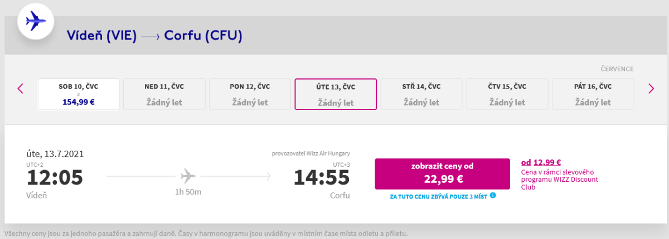Click the Vídeň (VIE) → Corfu (CFU) route heading
Screen dimensions: 669x239
tap(154, 36)
